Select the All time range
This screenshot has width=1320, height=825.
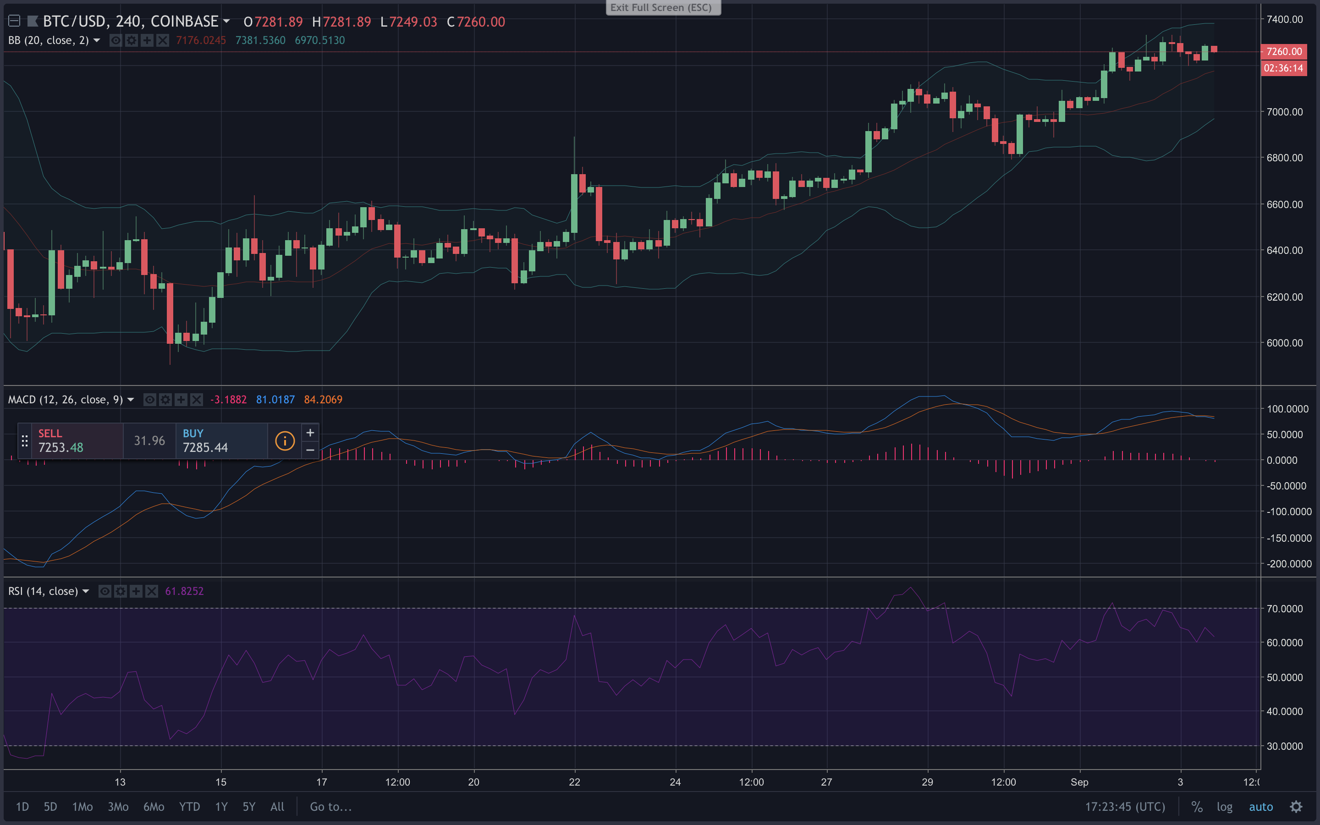coord(277,807)
